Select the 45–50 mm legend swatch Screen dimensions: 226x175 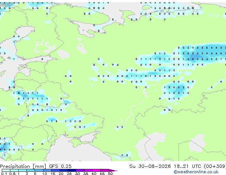[105, 170]
